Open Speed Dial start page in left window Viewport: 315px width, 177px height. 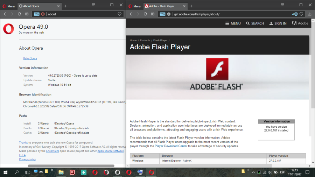coord(27,14)
